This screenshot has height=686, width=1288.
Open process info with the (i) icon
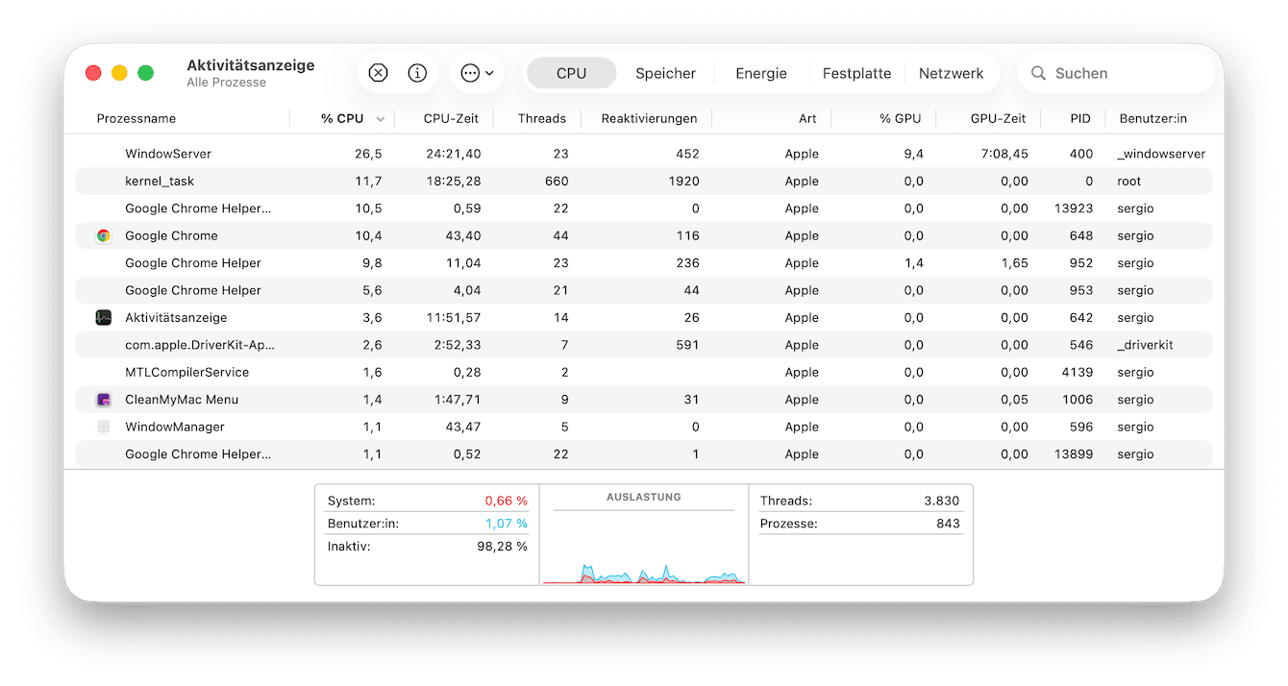(417, 73)
